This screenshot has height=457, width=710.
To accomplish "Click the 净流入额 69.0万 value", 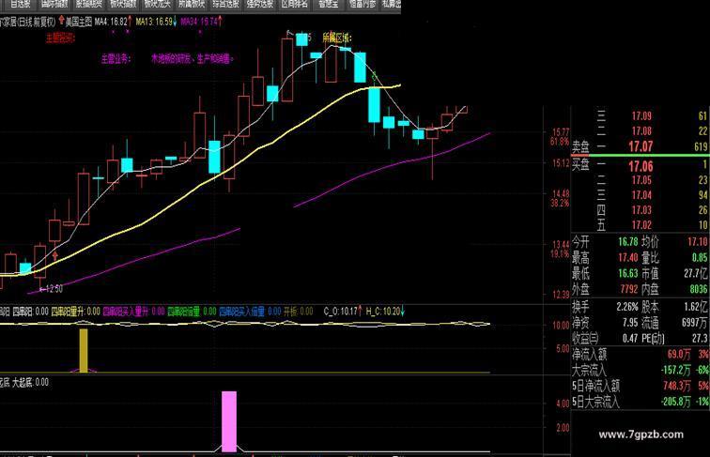I will coord(679,355).
